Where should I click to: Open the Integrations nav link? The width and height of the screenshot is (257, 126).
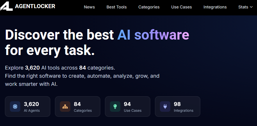[x=215, y=7]
